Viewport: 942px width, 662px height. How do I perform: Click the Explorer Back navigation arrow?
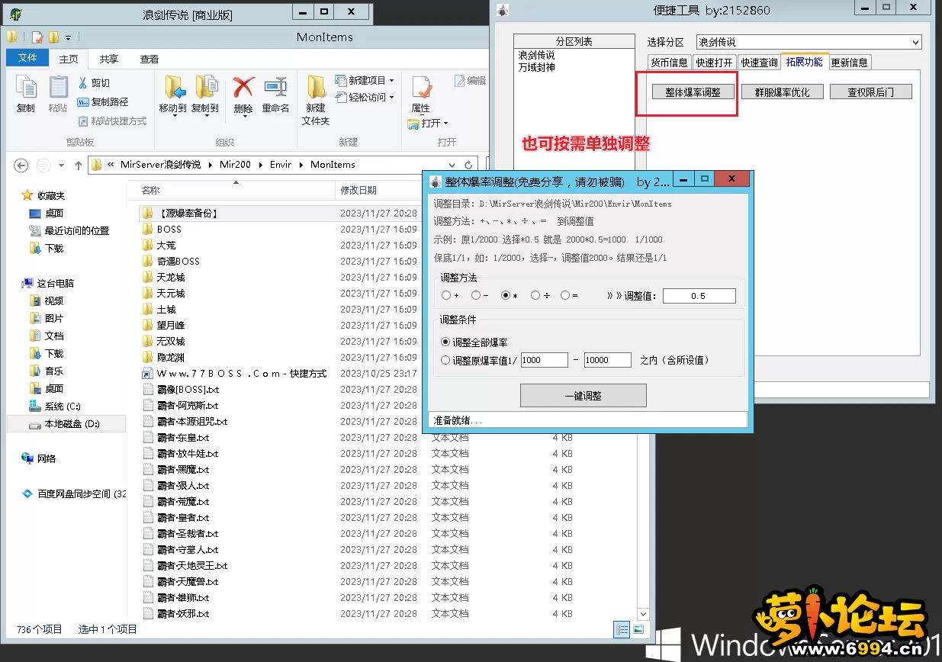21,165
